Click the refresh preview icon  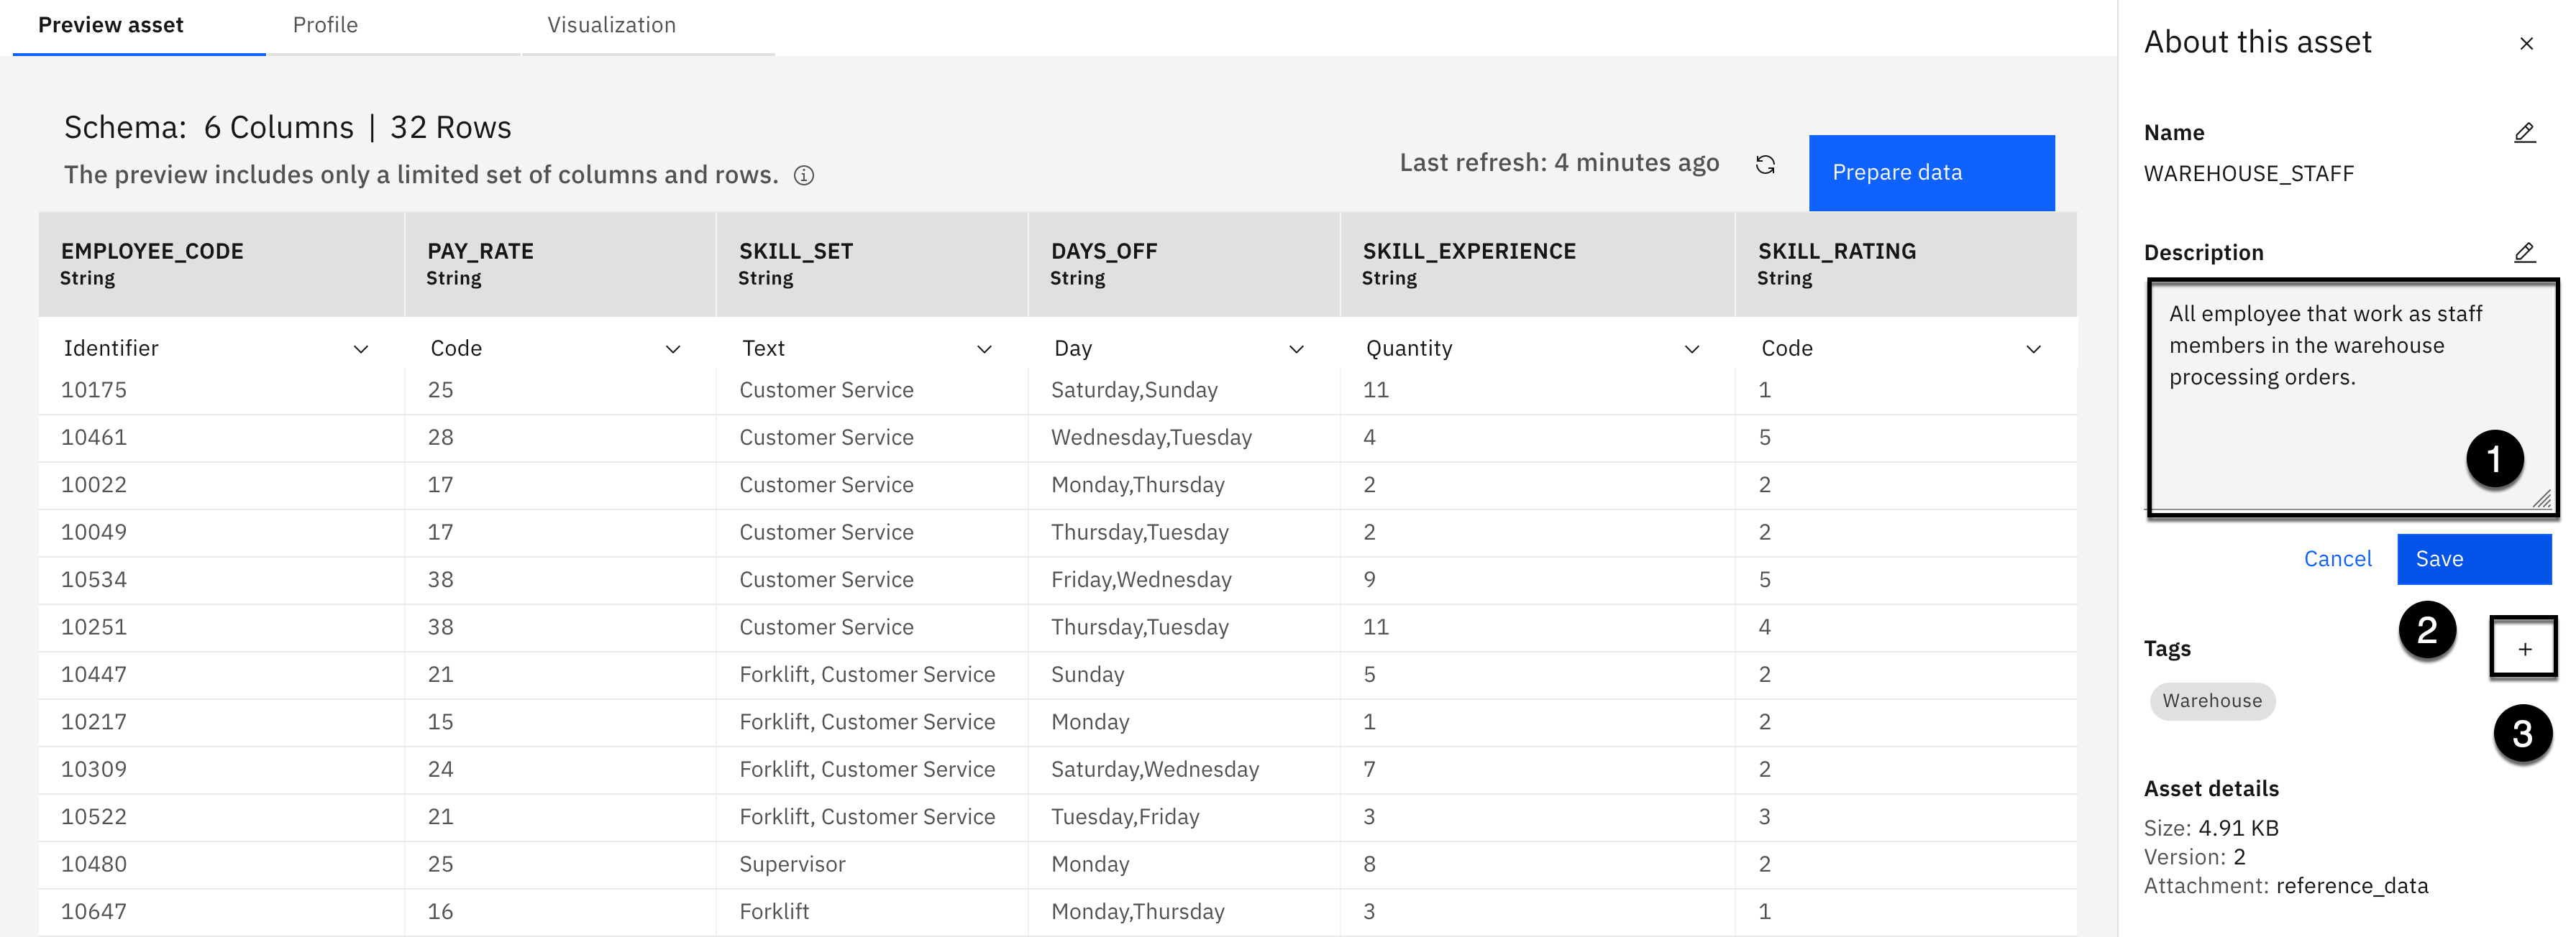[1765, 165]
